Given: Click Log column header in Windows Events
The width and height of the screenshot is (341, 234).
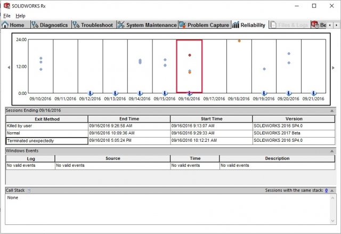Looking at the screenshot, I should (x=30, y=158).
